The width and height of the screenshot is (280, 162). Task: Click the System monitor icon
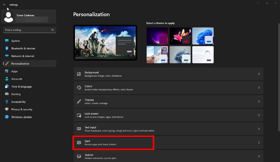tap(7, 40)
